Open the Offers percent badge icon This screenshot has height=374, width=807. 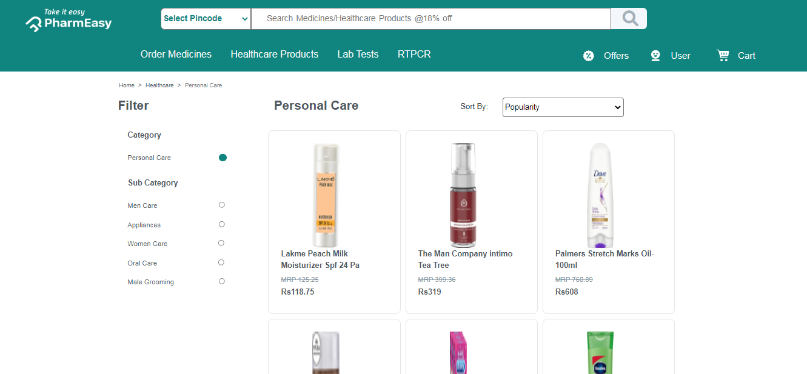(x=588, y=56)
